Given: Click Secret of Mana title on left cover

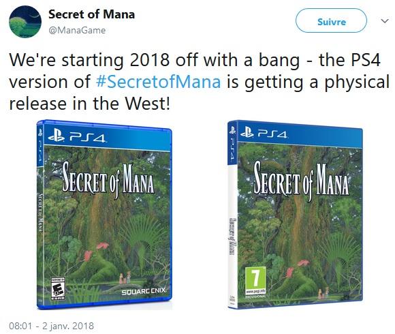Looking at the screenshot, I should [108, 179].
